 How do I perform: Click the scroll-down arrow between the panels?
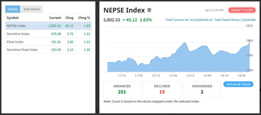[x=97, y=112]
